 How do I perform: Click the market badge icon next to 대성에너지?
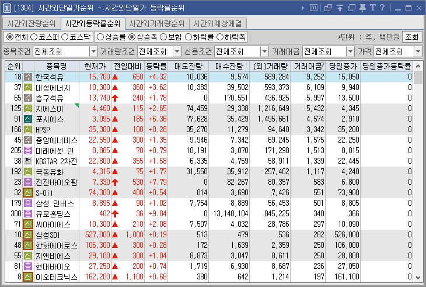[x=28, y=88]
